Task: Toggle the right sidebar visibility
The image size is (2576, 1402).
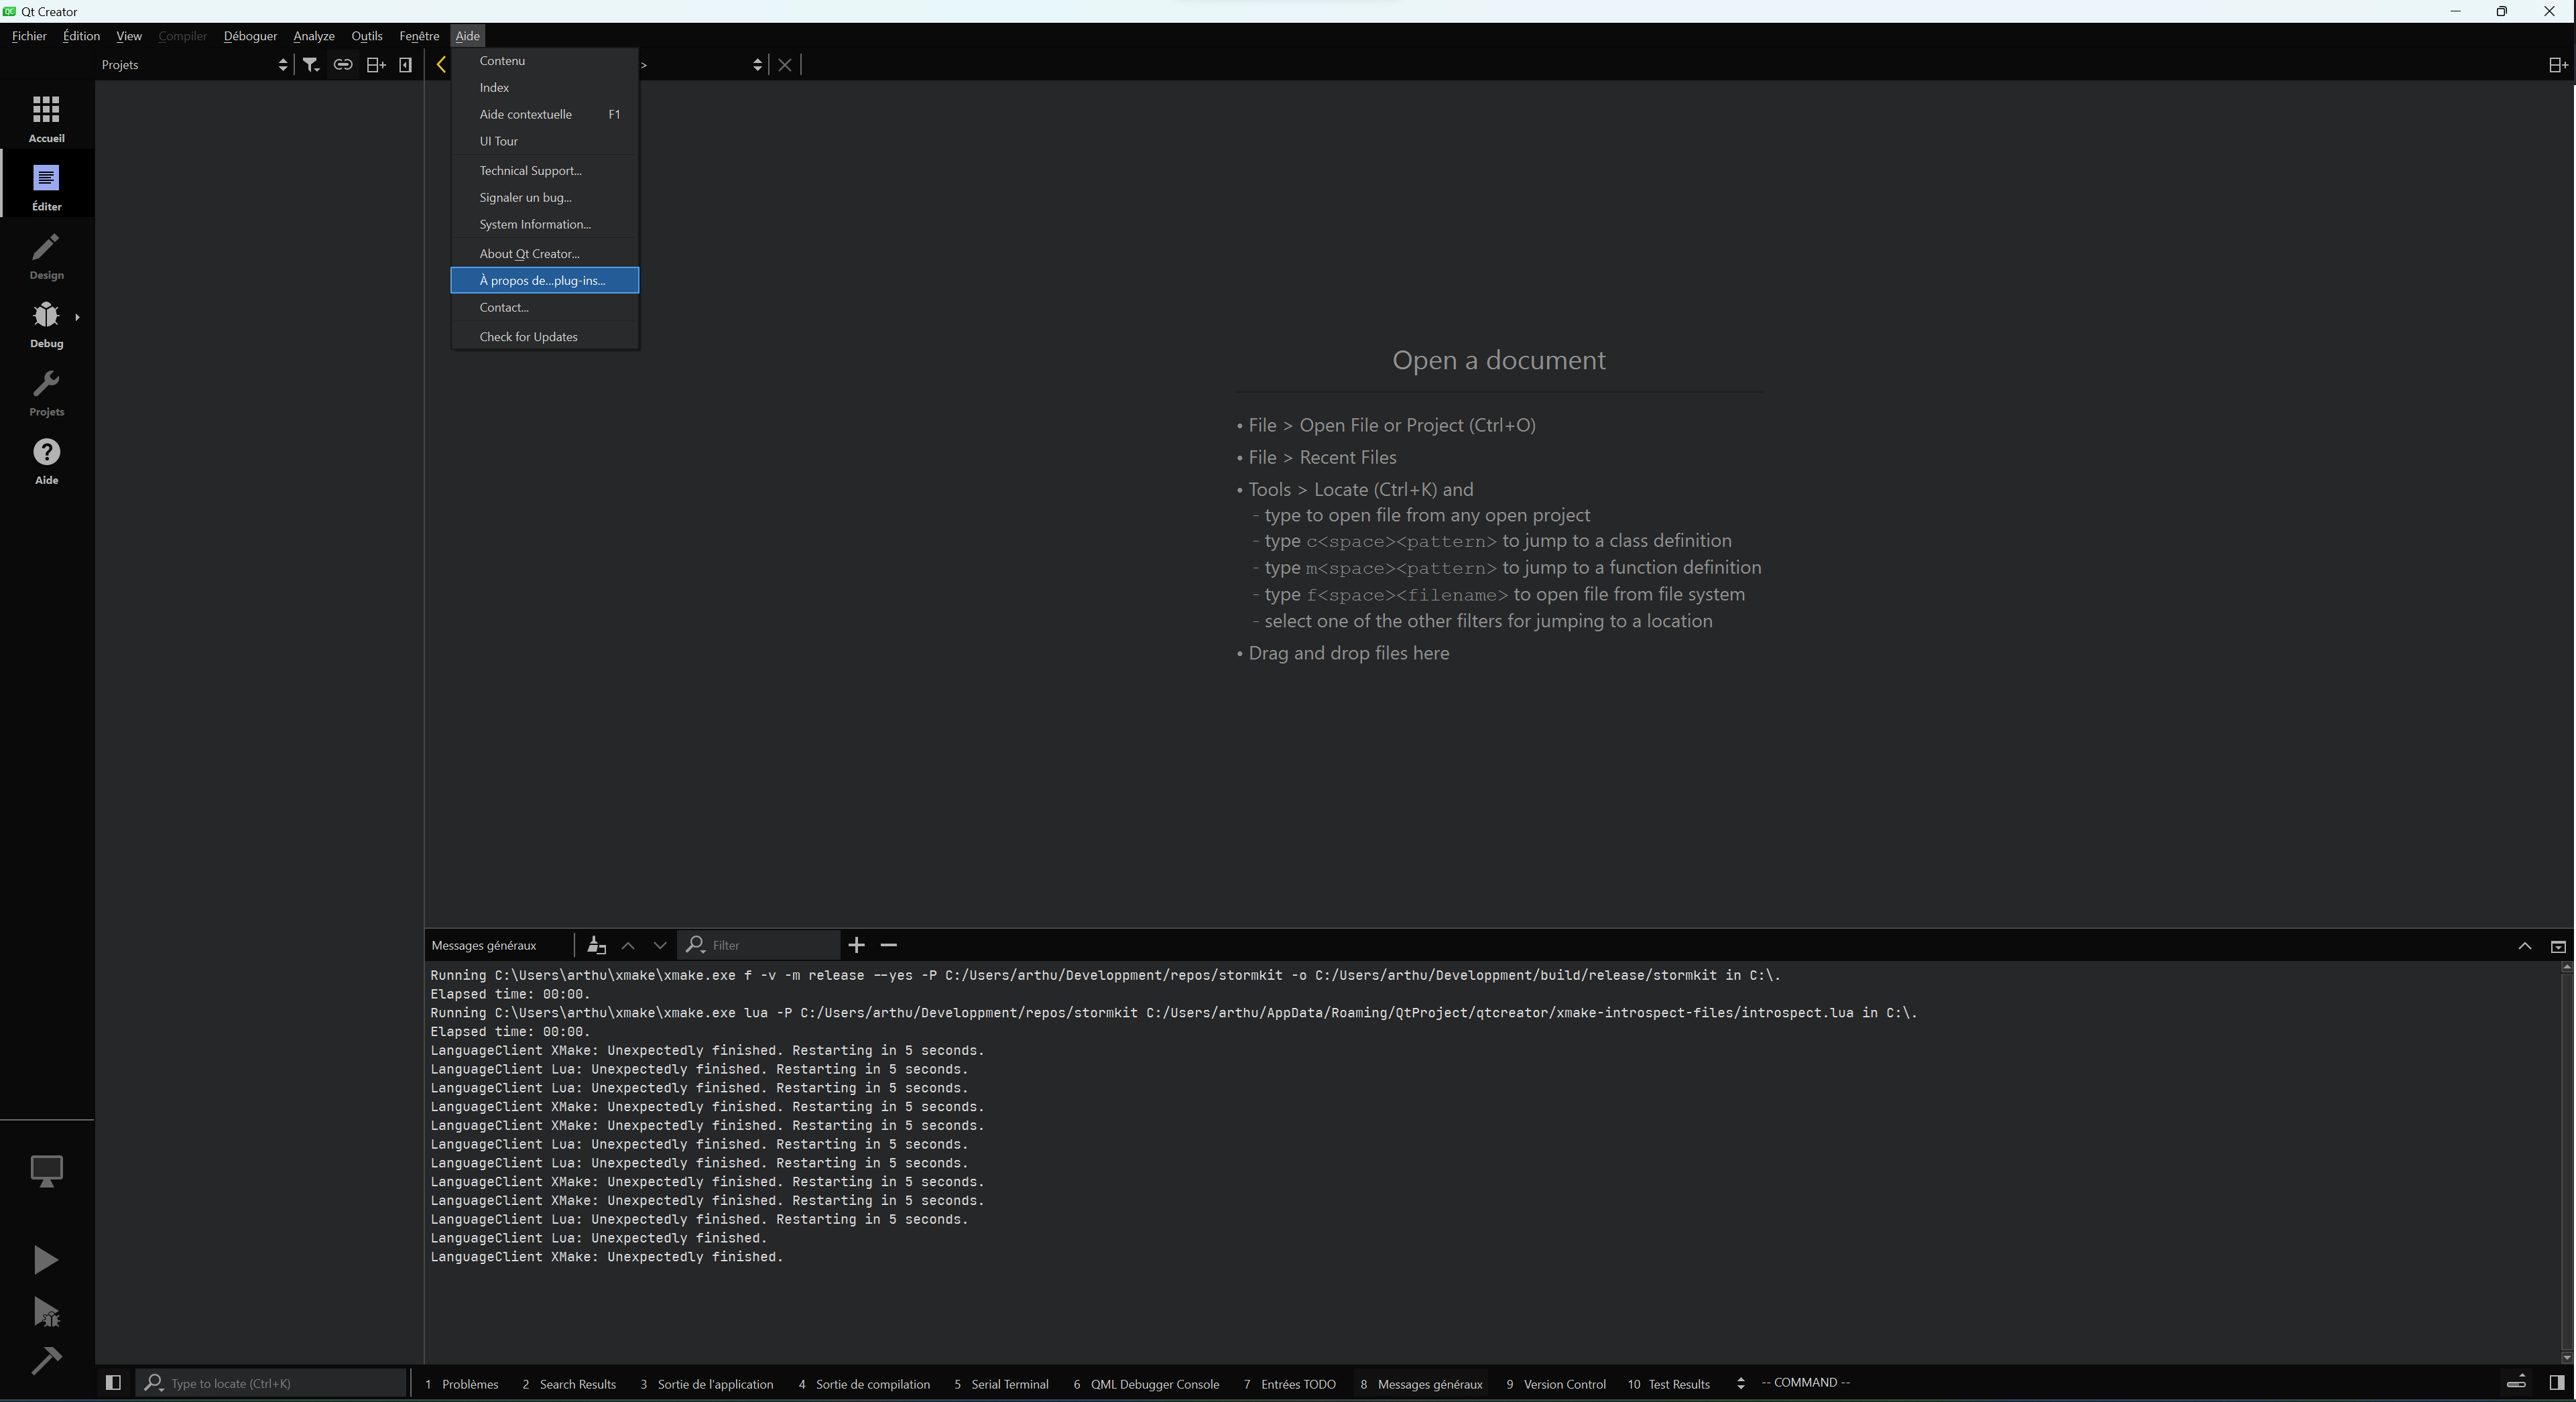Action: [x=2556, y=1383]
